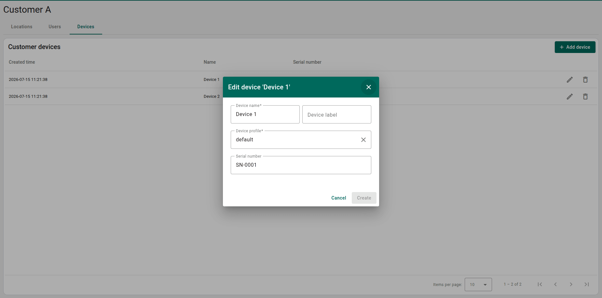602x298 pixels.
Task: Go to previous page of devices
Action: click(555, 284)
